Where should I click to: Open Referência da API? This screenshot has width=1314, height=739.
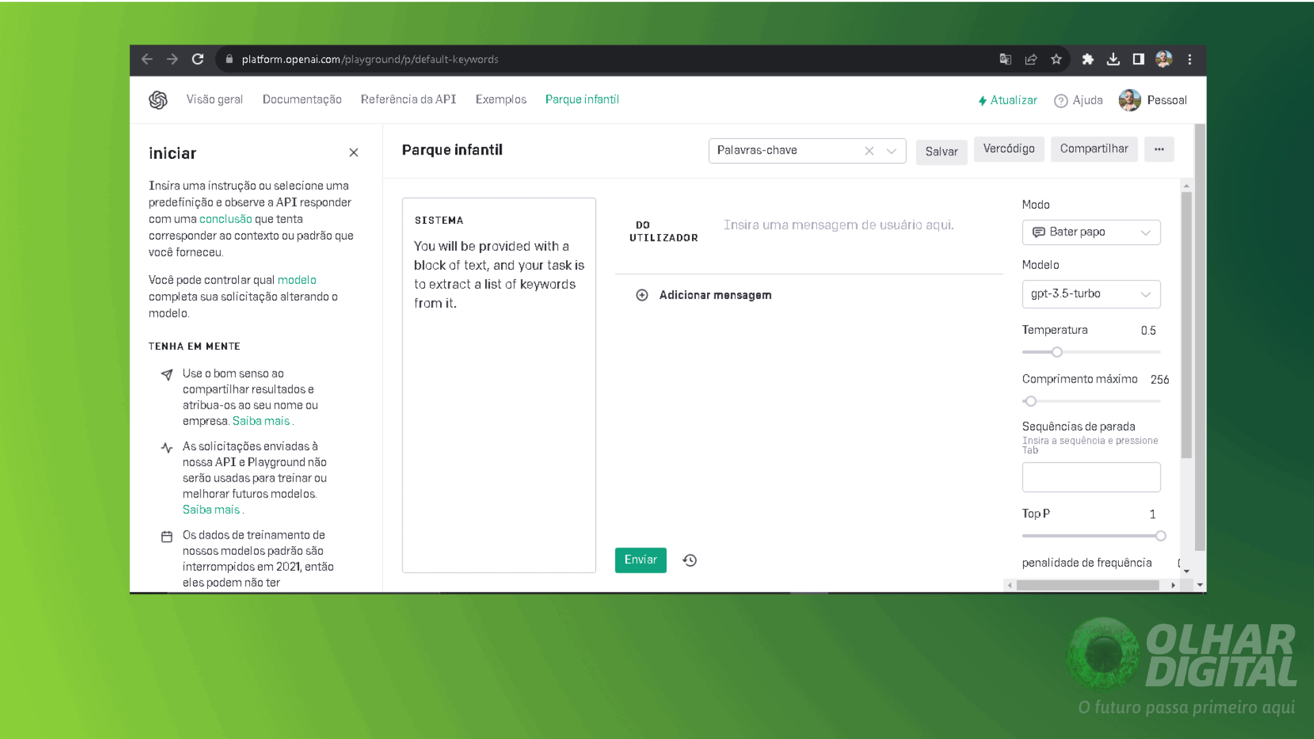409,99
